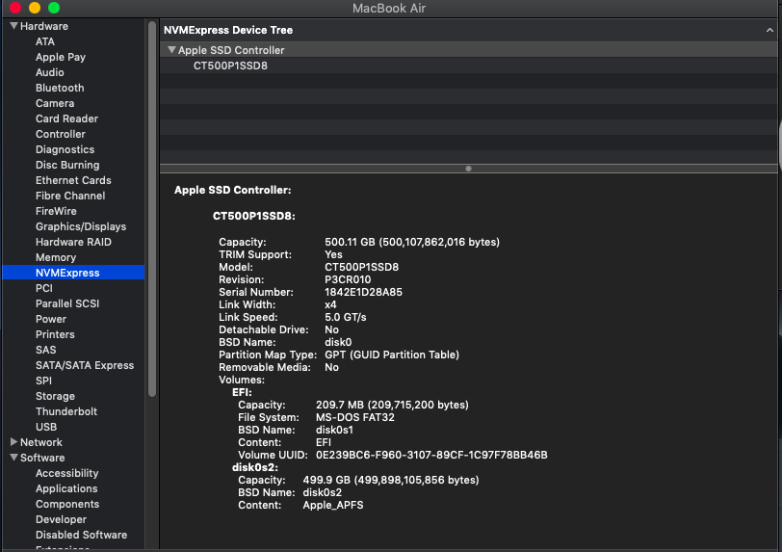Image resolution: width=782 pixels, height=552 pixels.
Task: Click the disk0s2 volume heading
Action: (255, 467)
